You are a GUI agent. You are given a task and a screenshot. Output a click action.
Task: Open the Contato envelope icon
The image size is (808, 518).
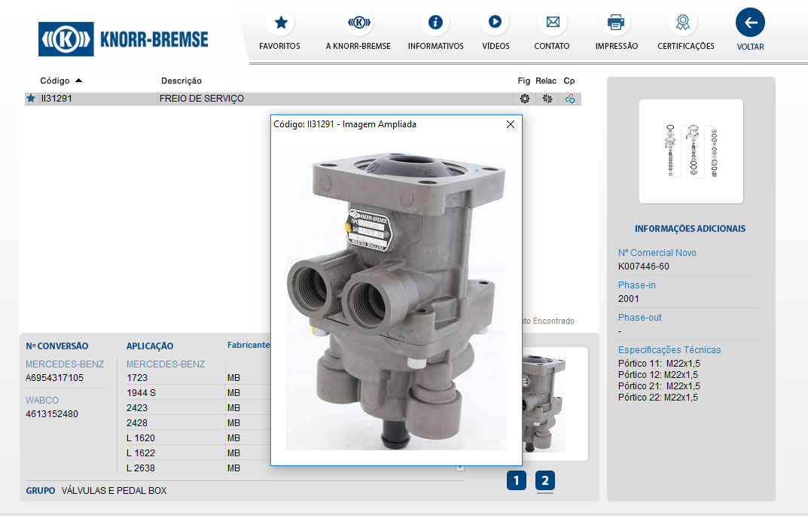[552, 23]
